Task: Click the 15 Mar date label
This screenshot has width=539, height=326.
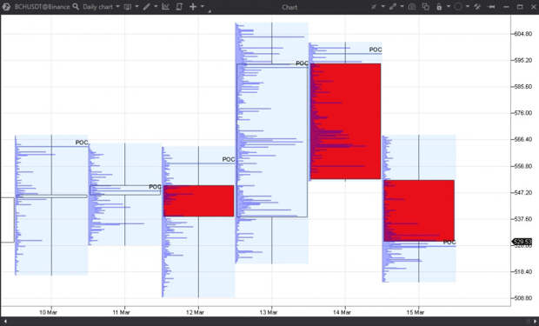Action: pyautogui.click(x=416, y=312)
